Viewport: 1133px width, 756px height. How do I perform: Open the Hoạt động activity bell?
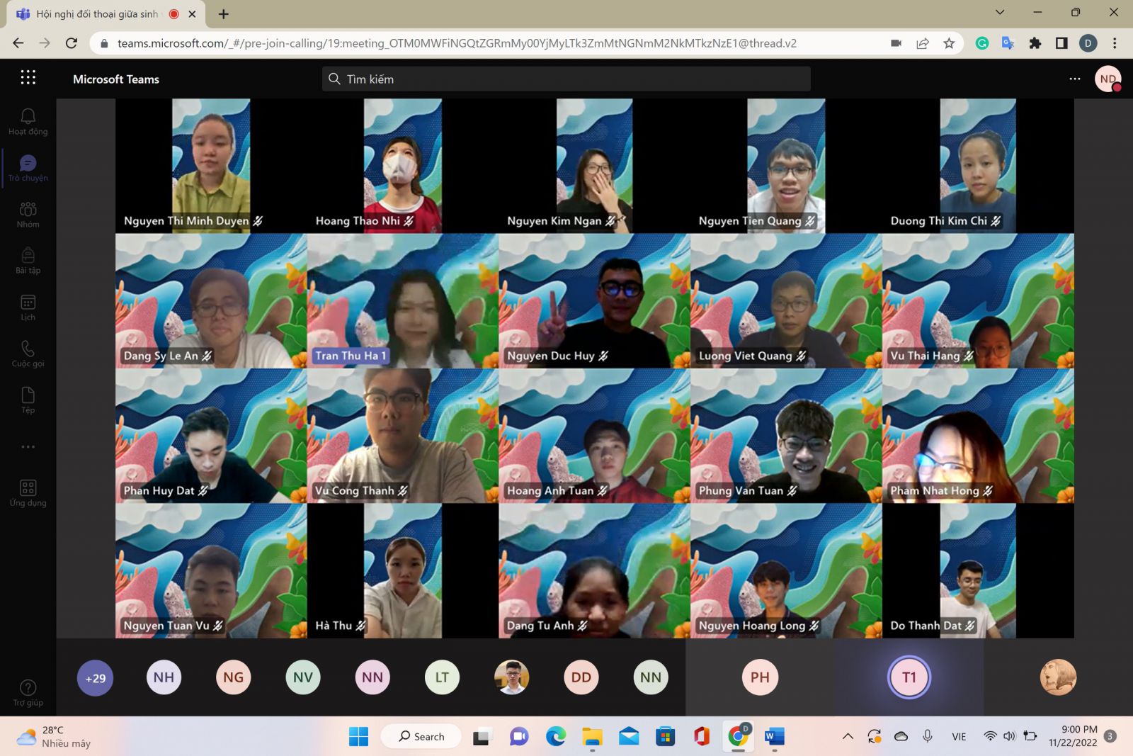tap(28, 121)
